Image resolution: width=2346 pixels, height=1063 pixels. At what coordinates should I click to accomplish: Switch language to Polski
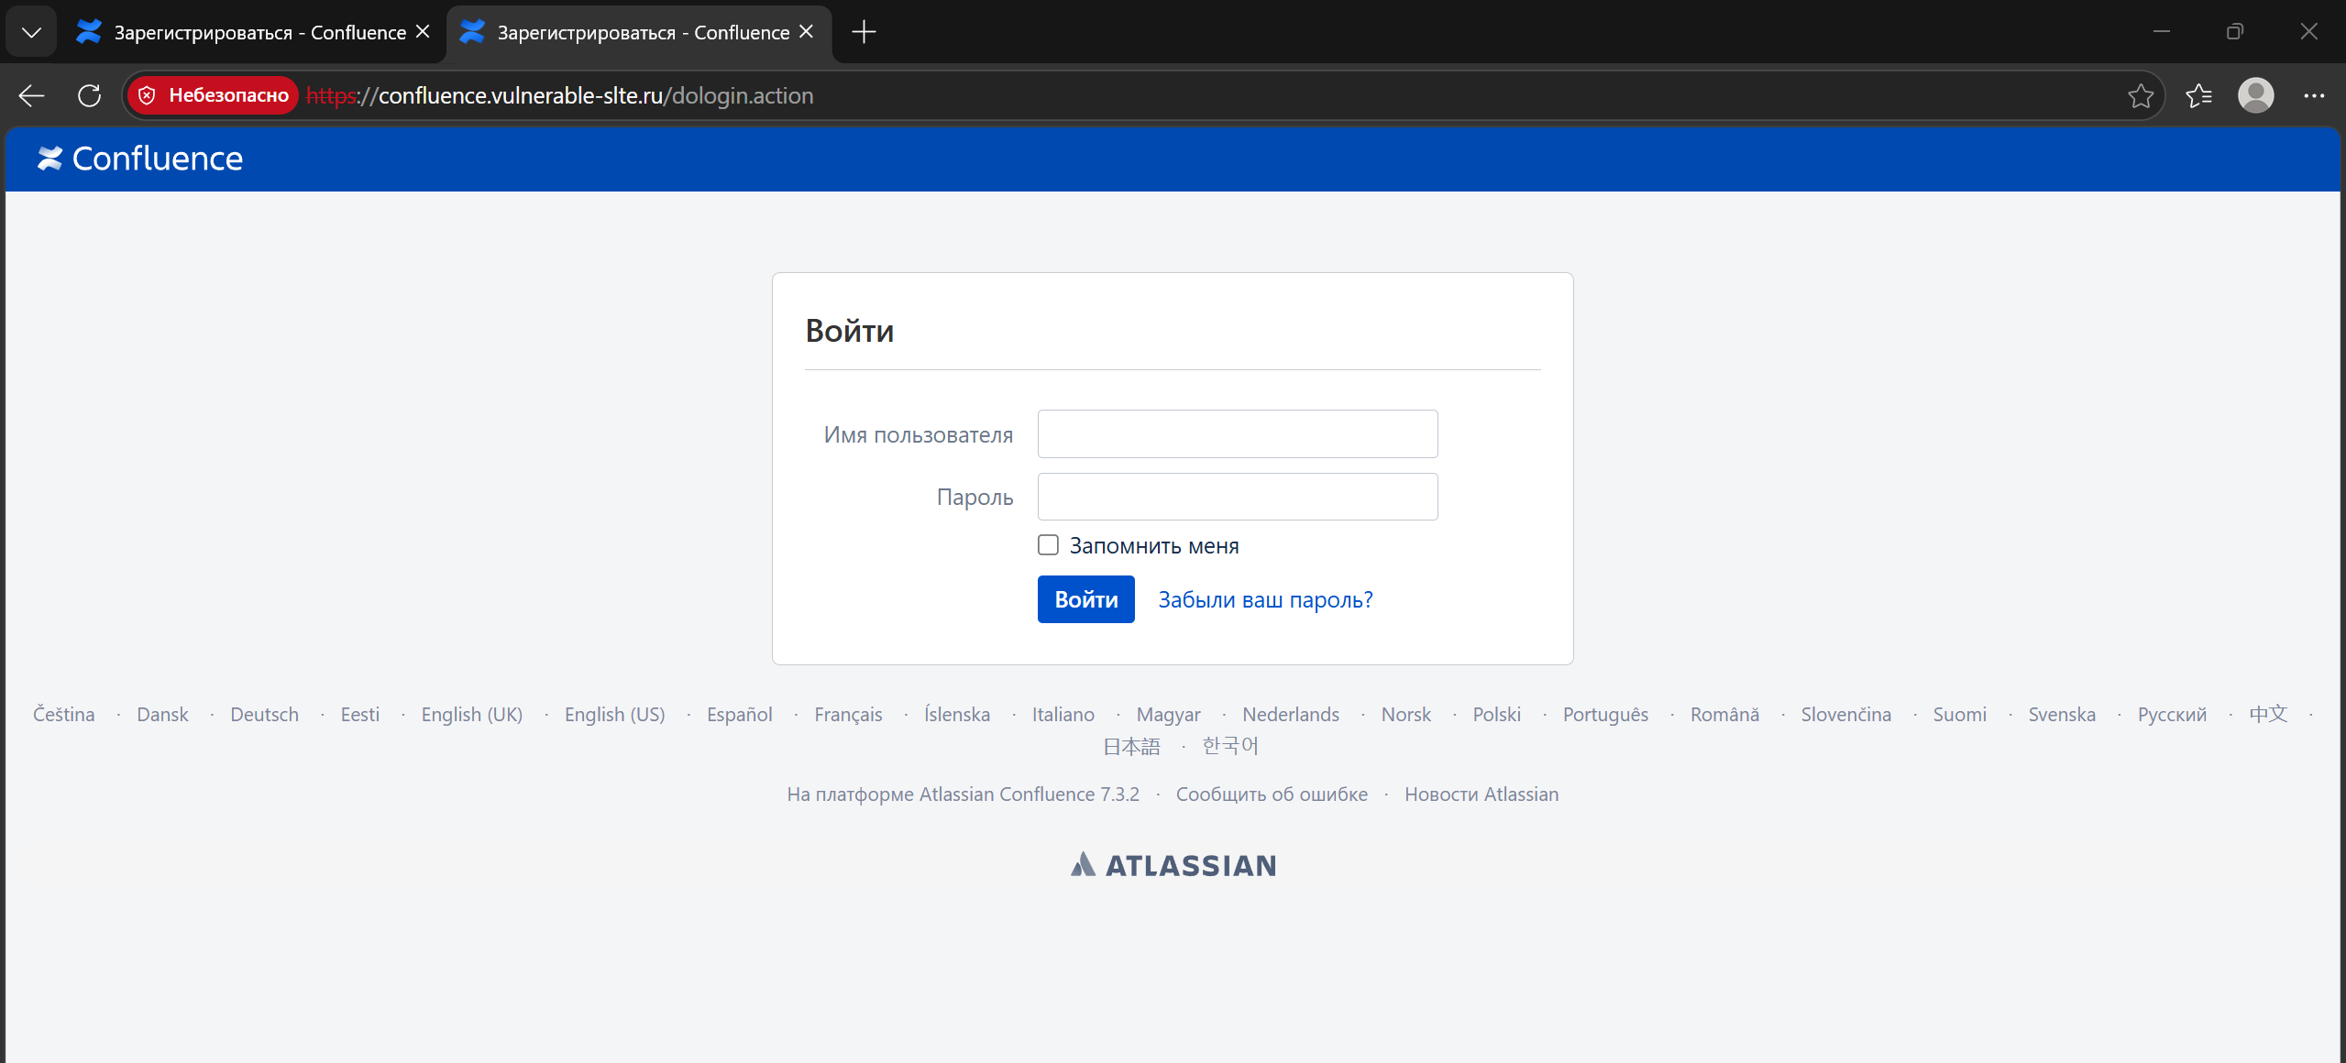pos(1497,714)
